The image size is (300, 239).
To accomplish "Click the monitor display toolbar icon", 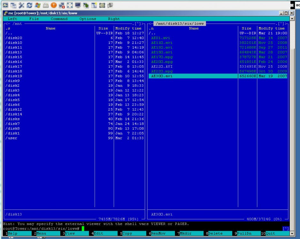I will pyautogui.click(x=78, y=5).
